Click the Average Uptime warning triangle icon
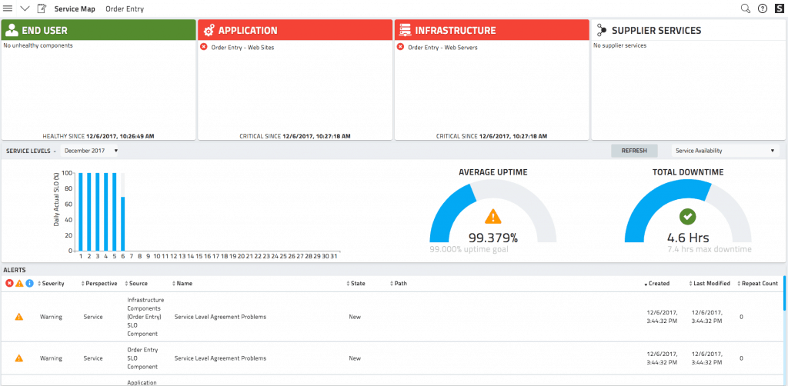This screenshot has width=788, height=386. [x=493, y=216]
